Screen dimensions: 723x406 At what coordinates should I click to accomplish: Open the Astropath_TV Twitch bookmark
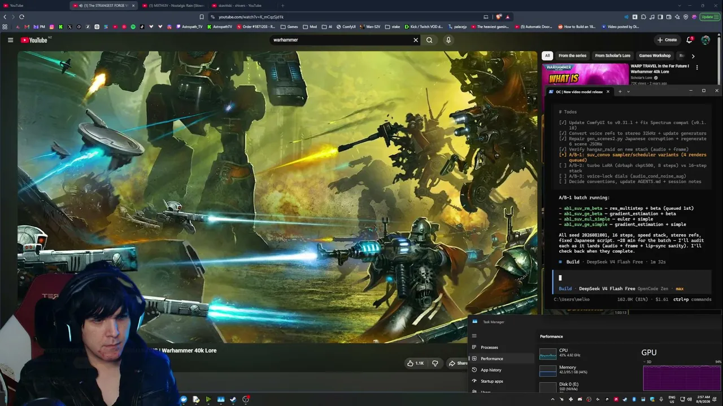(x=189, y=27)
